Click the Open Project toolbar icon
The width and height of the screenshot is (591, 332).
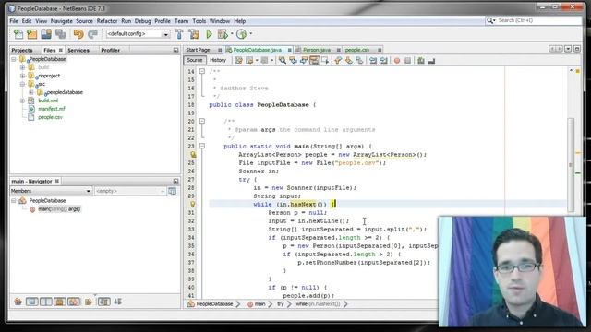pyautogui.click(x=46, y=34)
